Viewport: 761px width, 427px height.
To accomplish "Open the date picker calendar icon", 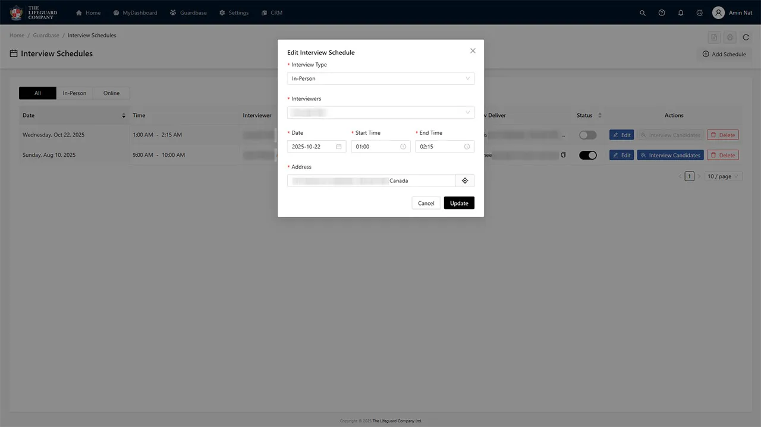I will pyautogui.click(x=339, y=147).
